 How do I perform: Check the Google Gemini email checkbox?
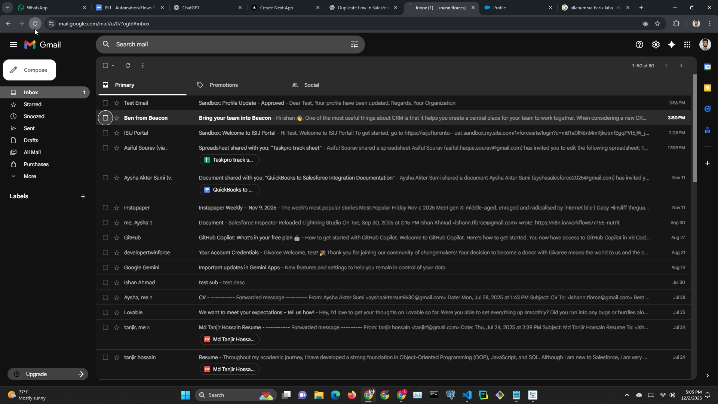click(105, 267)
